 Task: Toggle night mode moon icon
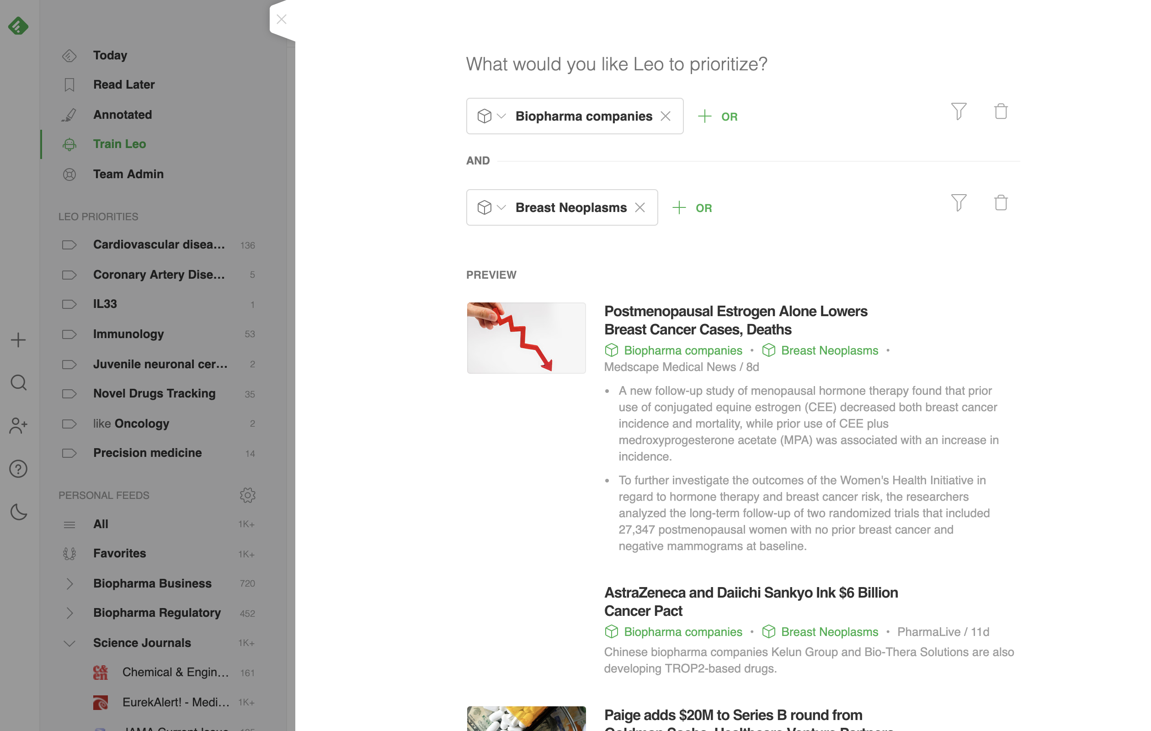tap(18, 512)
